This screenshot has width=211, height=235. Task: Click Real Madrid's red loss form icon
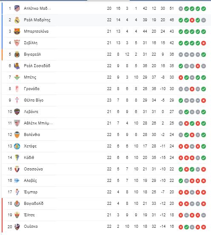(x=192, y=20)
